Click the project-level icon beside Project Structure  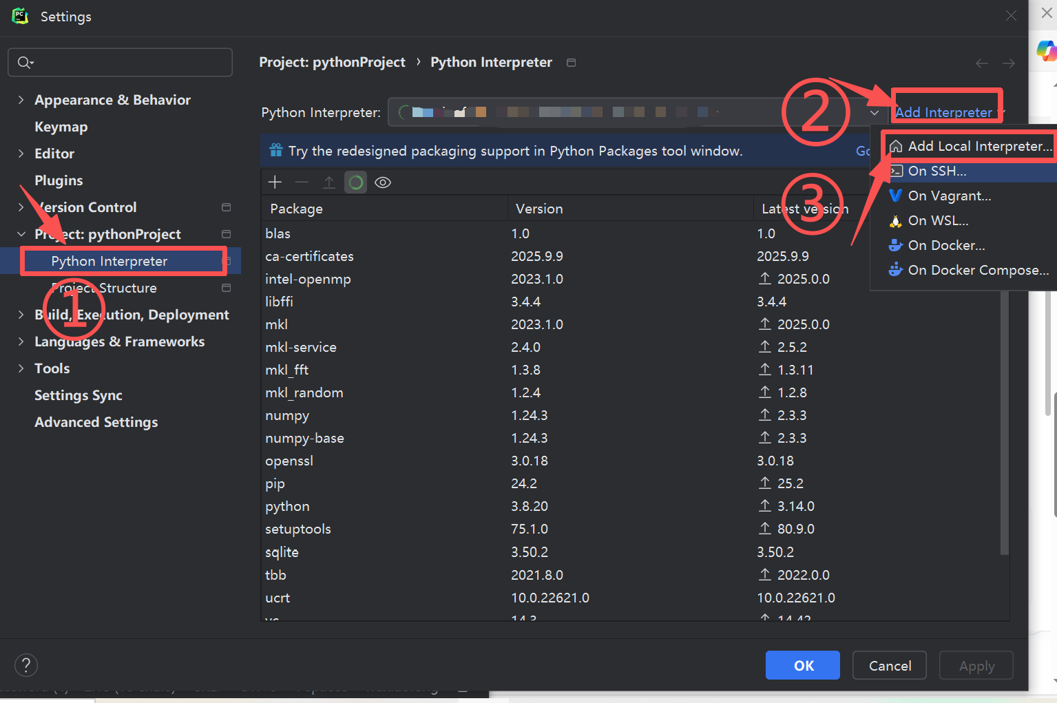(x=226, y=288)
